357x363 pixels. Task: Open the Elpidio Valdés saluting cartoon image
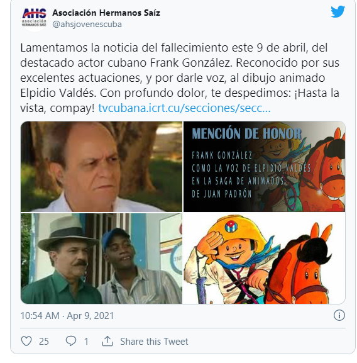click(x=264, y=259)
